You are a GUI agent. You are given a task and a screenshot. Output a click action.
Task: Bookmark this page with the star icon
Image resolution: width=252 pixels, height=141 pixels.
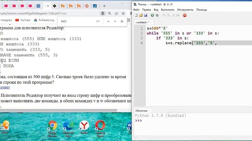coord(123,13)
